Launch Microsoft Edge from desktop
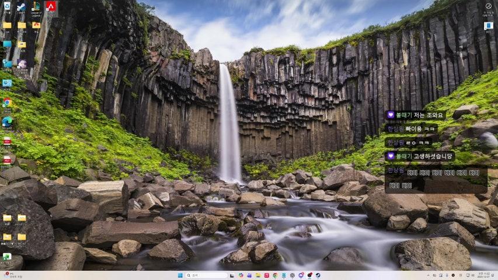The image size is (498, 280). coord(7,122)
